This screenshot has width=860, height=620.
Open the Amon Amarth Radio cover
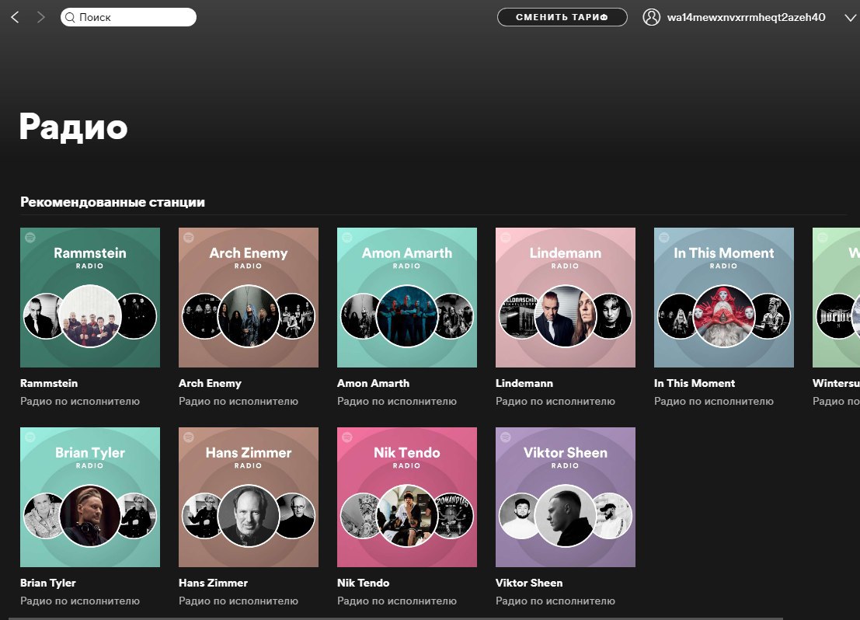(407, 298)
